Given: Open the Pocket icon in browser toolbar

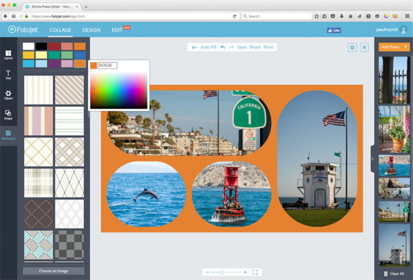Looking at the screenshot, I should [333, 16].
